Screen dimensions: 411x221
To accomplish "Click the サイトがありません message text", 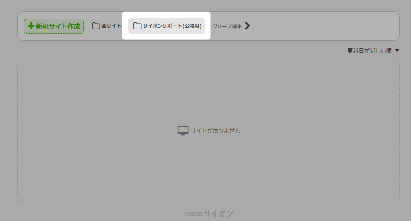I will tap(216, 131).
